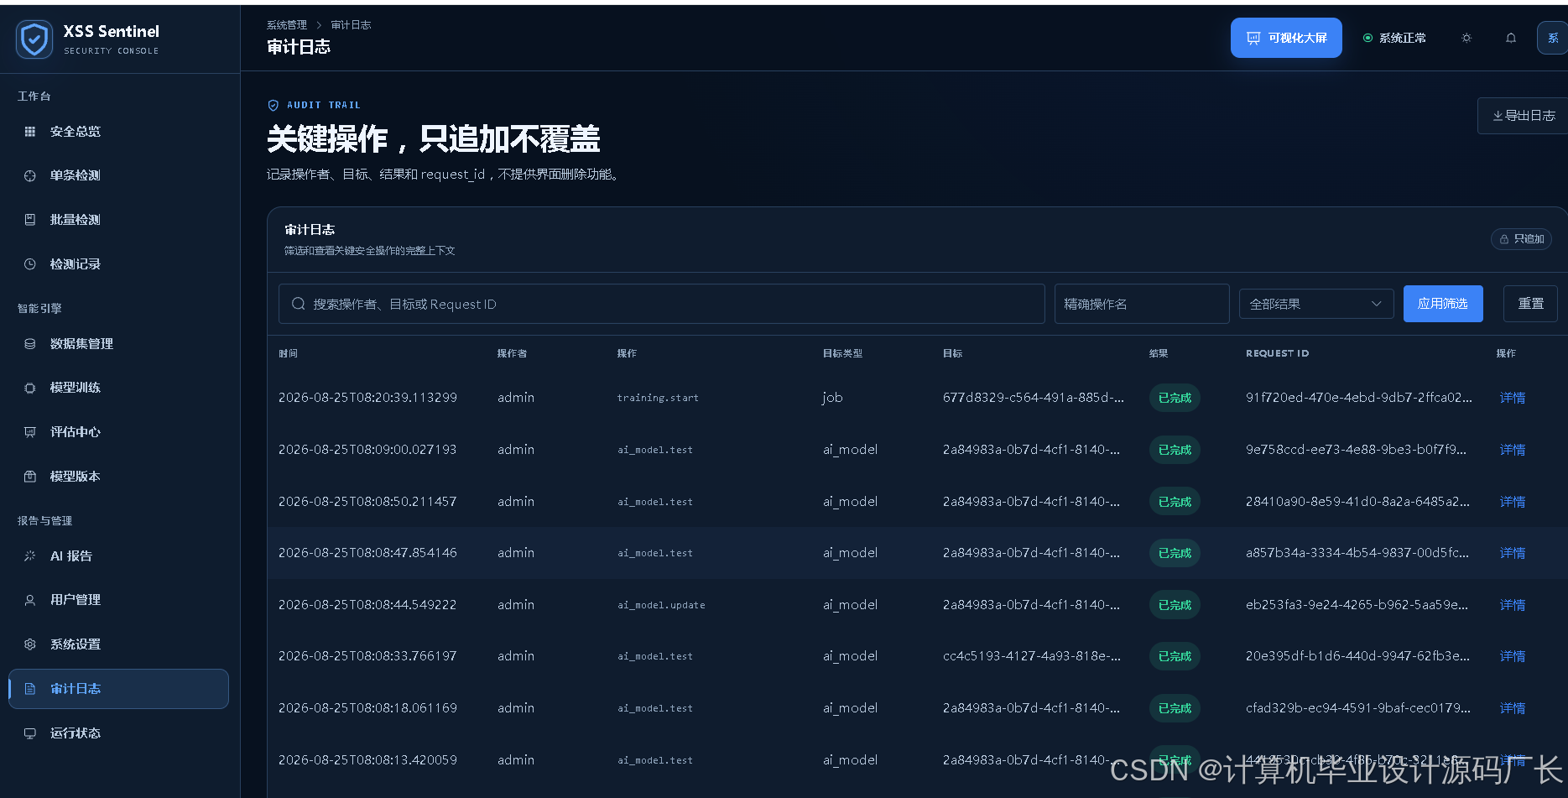This screenshot has width=1568, height=798.
Task: Click the 目标 column header
Action: pyautogui.click(x=952, y=354)
